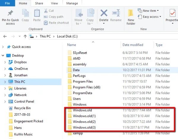The height and width of the screenshot is (139, 178).
Task: Sort by the Date modified column header
Action: click(x=133, y=45)
